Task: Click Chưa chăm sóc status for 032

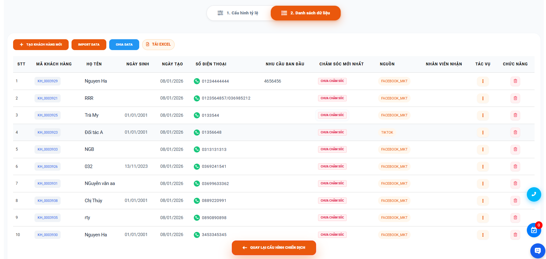Action: coord(332,166)
